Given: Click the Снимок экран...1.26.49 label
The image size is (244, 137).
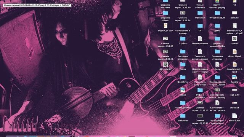Looking at the screenshot, I should tap(183, 6).
